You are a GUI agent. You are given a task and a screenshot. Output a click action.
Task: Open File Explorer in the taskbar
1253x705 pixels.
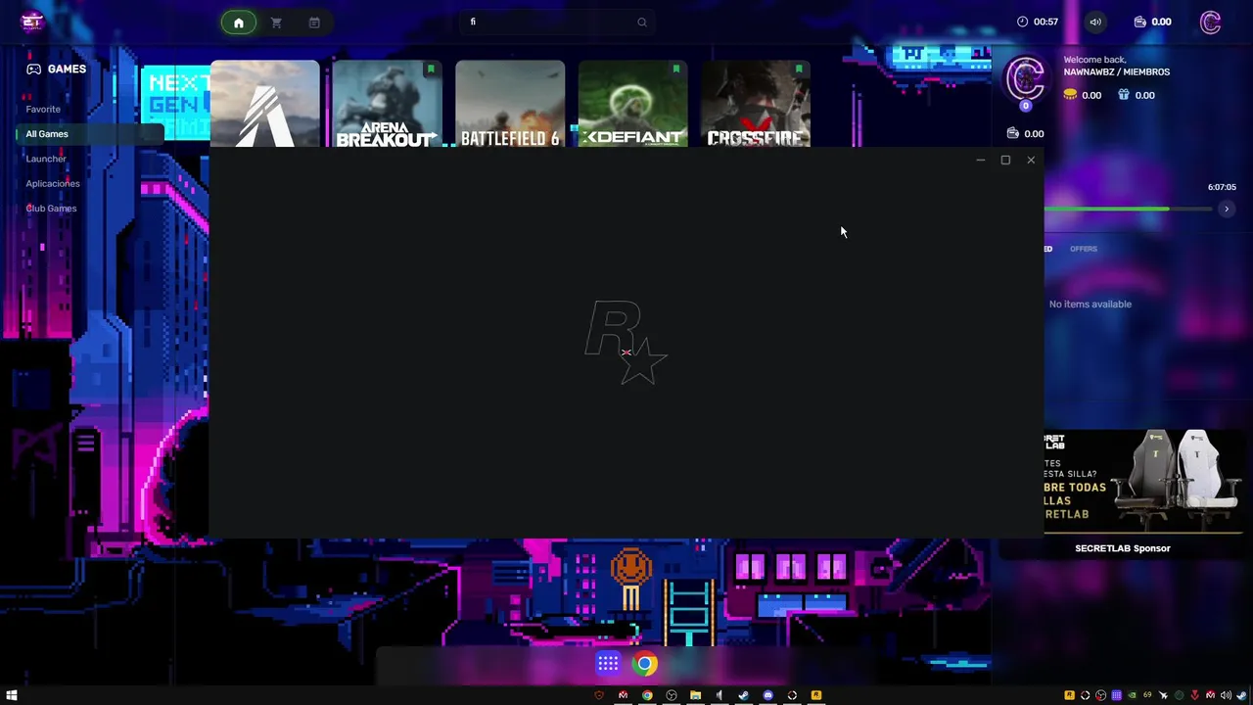pos(695,695)
